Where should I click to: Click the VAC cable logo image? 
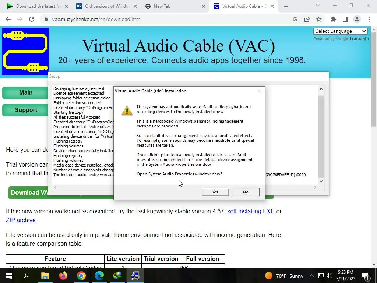click(25, 52)
